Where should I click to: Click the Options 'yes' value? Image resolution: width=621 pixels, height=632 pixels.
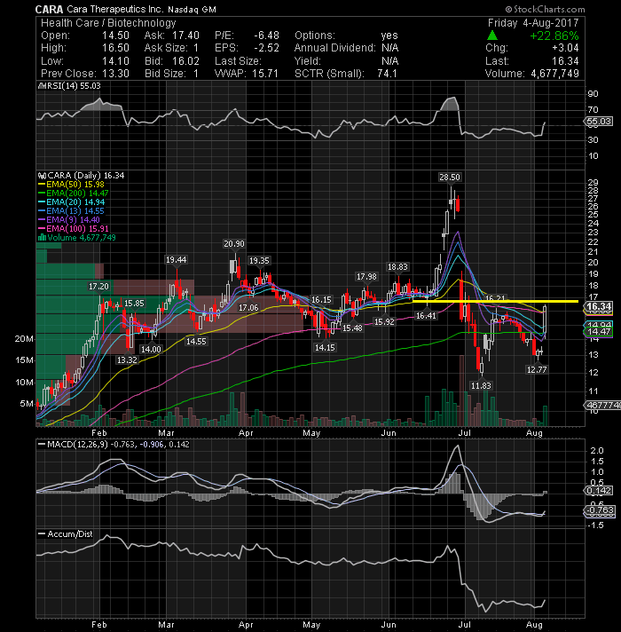pyautogui.click(x=389, y=36)
